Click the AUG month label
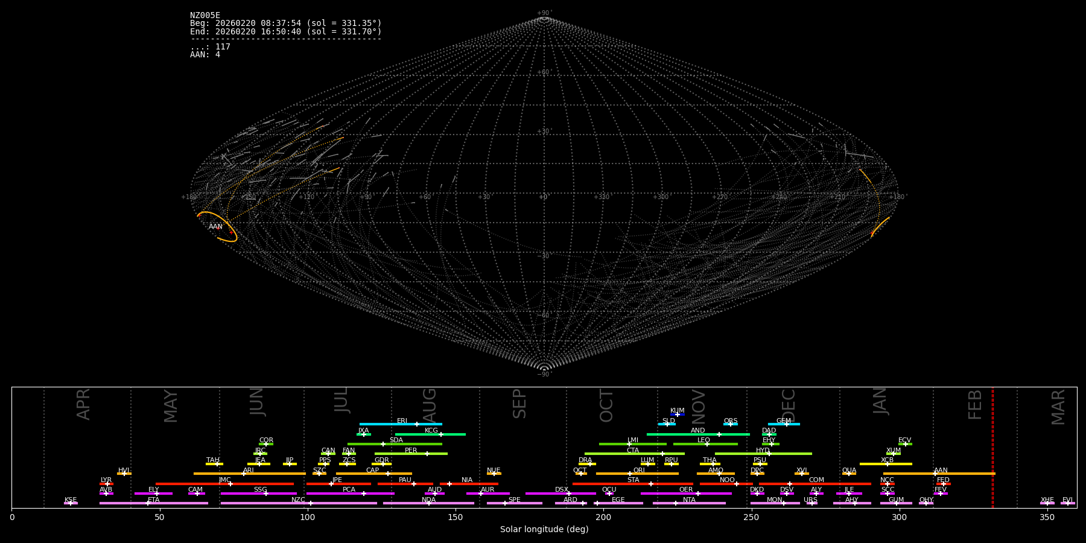1086x543 pixels. click(x=430, y=404)
